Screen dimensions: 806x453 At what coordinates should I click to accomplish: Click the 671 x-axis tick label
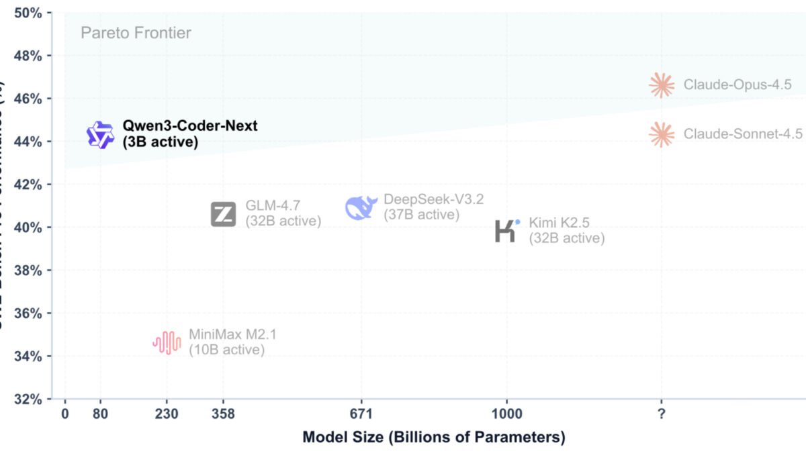[x=361, y=414]
